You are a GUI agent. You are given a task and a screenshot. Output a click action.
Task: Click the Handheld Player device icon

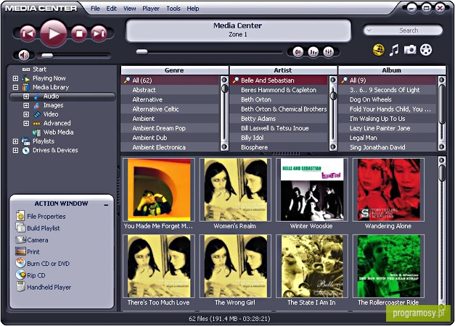20,287
